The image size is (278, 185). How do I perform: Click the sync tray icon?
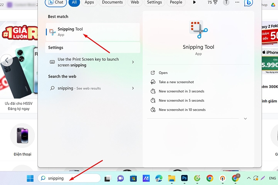[256, 178]
